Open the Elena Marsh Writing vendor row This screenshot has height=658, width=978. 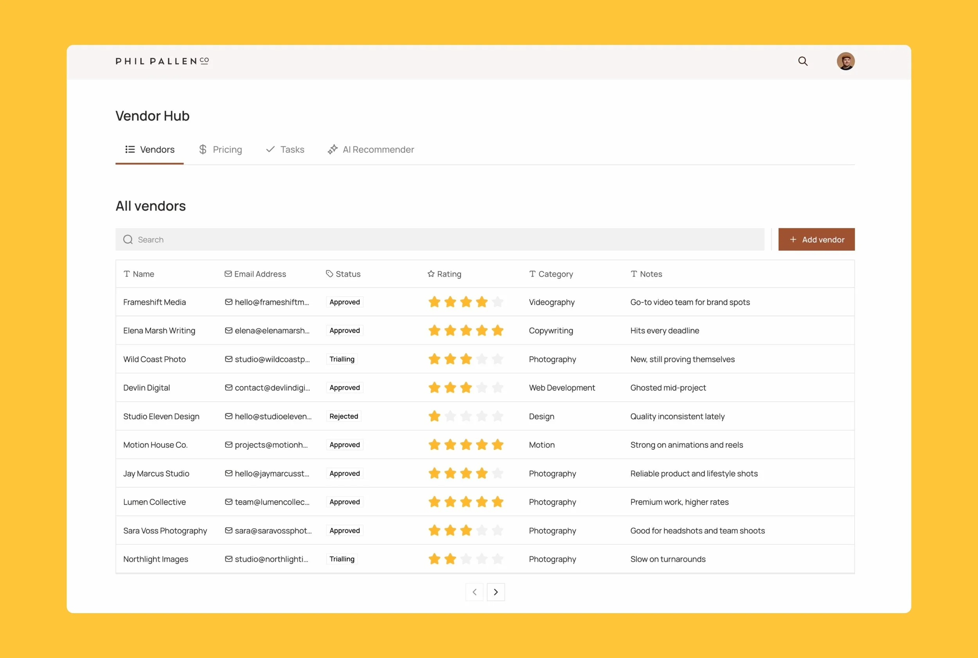pyautogui.click(x=159, y=331)
